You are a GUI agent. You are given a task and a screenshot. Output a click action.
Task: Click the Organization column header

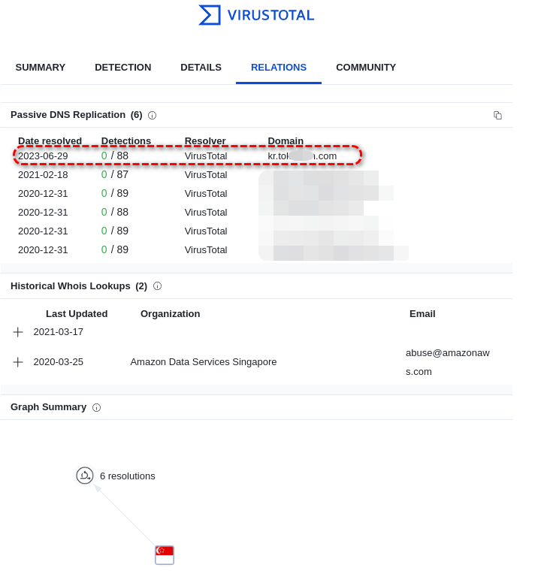click(x=171, y=314)
